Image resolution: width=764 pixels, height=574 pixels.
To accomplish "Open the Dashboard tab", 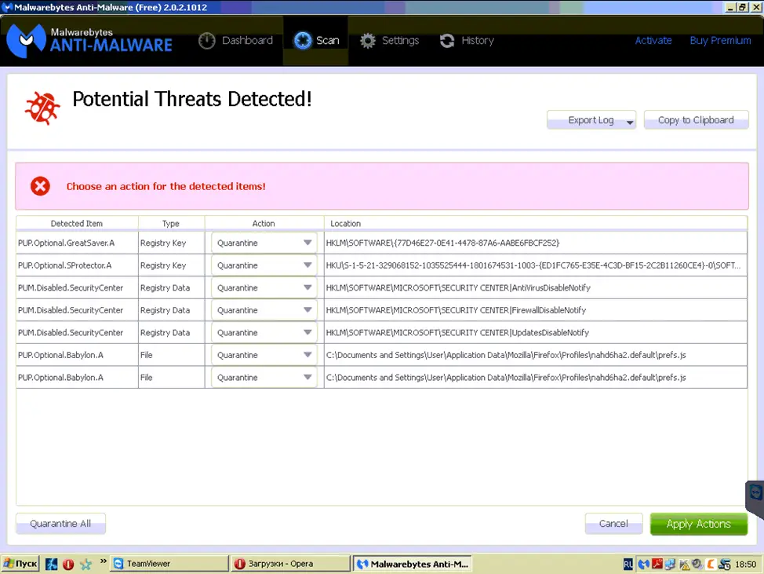I will point(235,41).
